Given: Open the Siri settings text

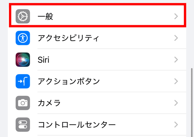Looking at the screenshot, I should (x=43, y=60).
